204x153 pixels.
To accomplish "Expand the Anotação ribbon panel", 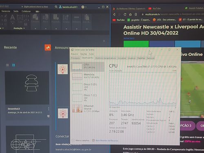I will coord(19,28).
